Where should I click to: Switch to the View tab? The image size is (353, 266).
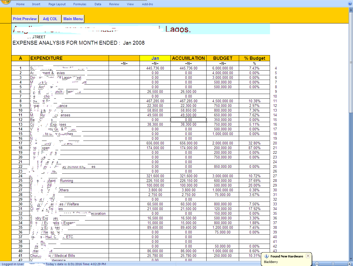(130, 4)
